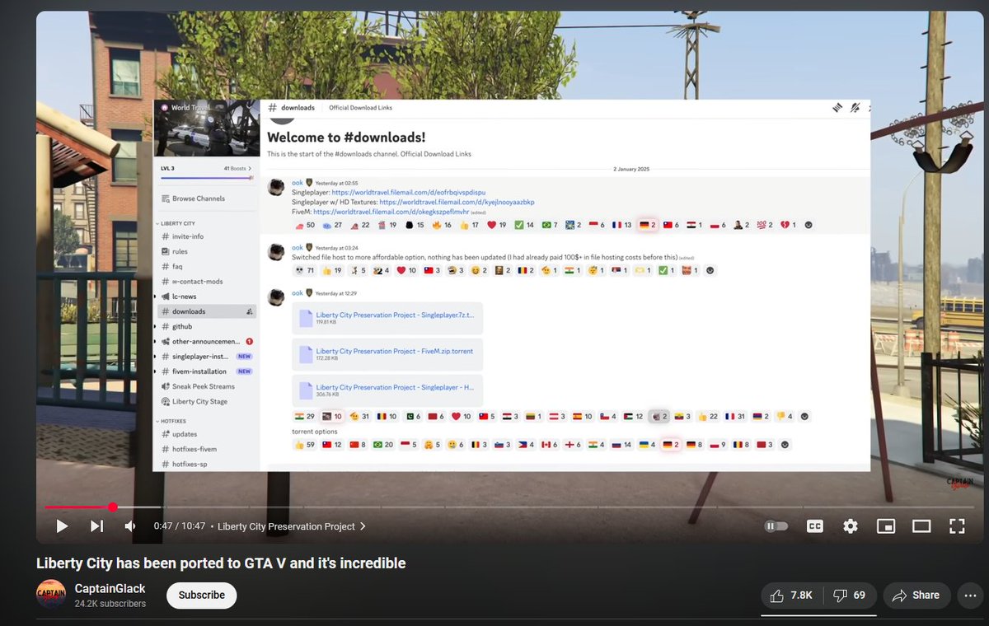Add a reaction to the filemail links message

809,225
